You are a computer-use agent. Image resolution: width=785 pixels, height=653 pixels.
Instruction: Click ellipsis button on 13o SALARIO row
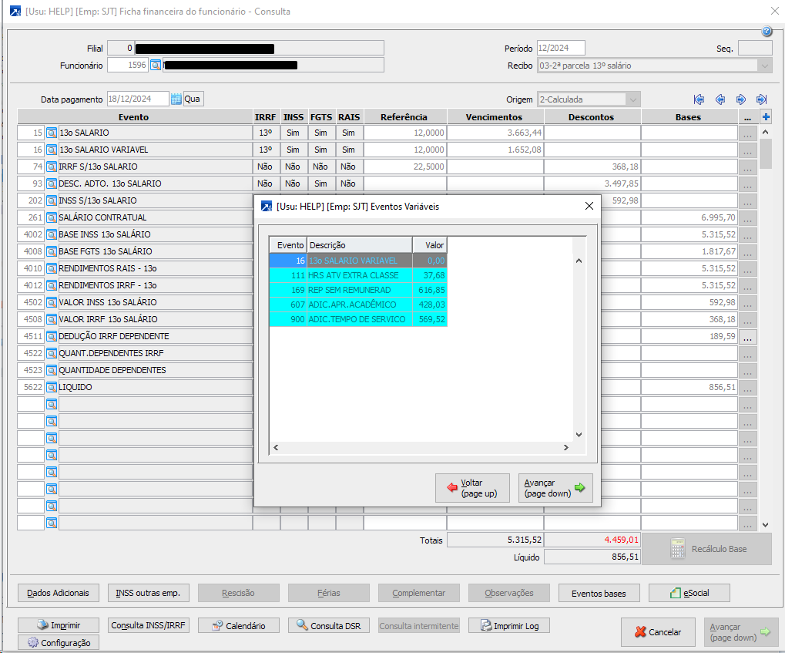(747, 133)
